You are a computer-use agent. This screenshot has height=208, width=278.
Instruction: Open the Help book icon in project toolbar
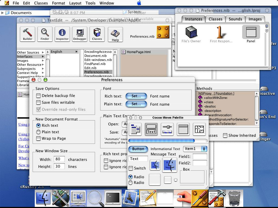pyautogui.click(x=115, y=35)
